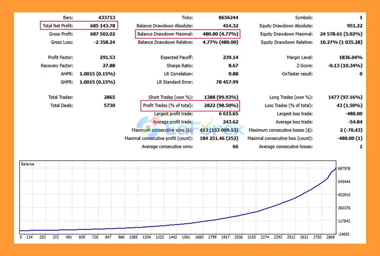This screenshot has width=380, height=256.
Task: Click the Profit Trades 2822 (98.50%) value
Action: 221,106
